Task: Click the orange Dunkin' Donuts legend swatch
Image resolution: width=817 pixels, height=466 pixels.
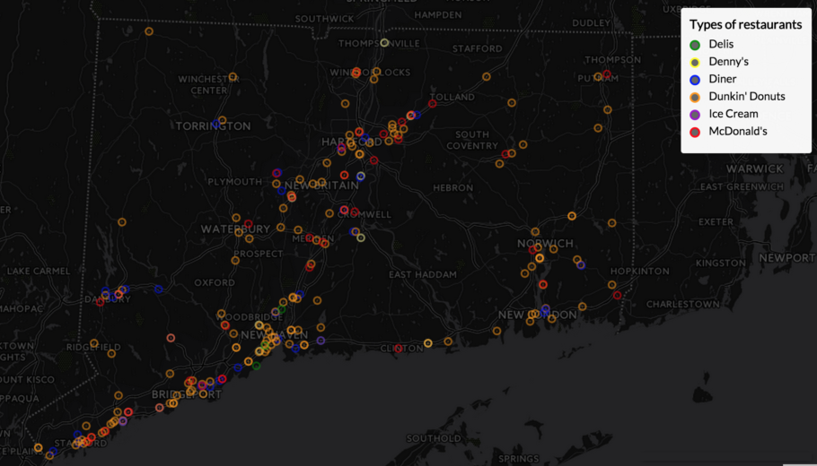Action: (x=695, y=98)
